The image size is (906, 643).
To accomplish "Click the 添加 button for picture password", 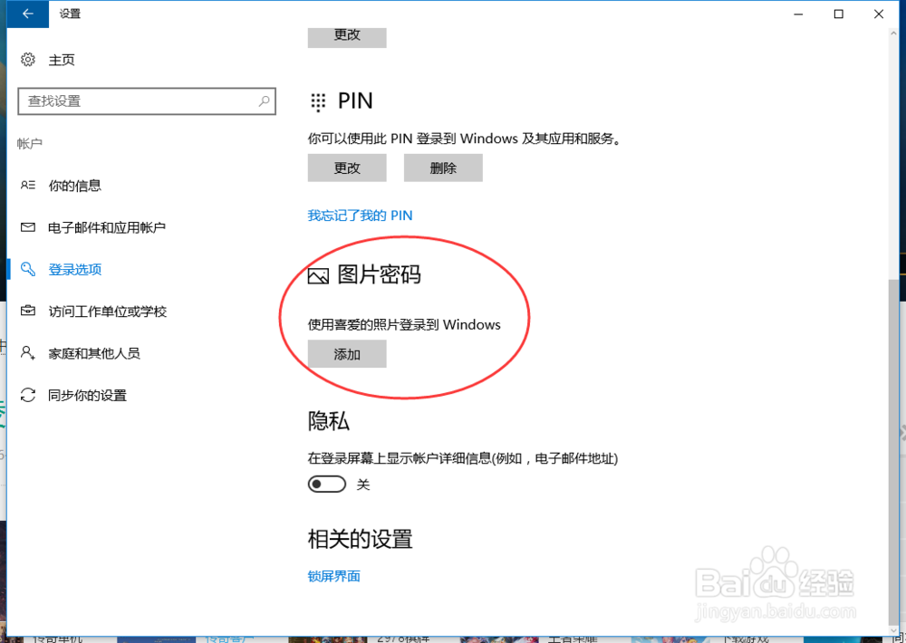I will 347,354.
